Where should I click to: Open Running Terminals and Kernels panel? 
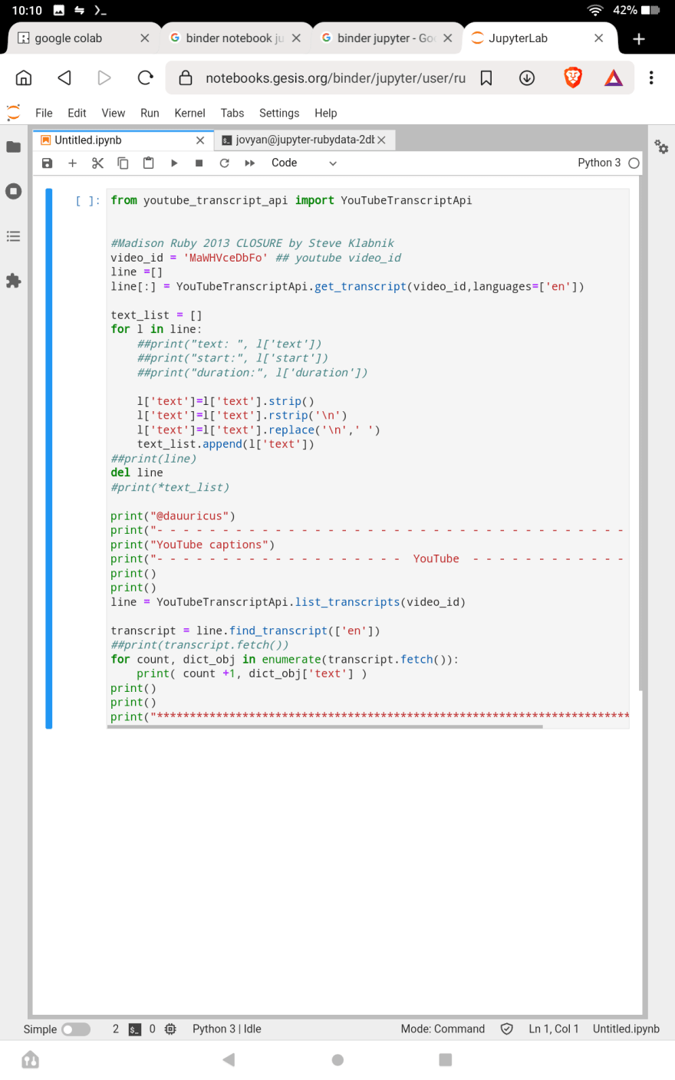(14, 191)
